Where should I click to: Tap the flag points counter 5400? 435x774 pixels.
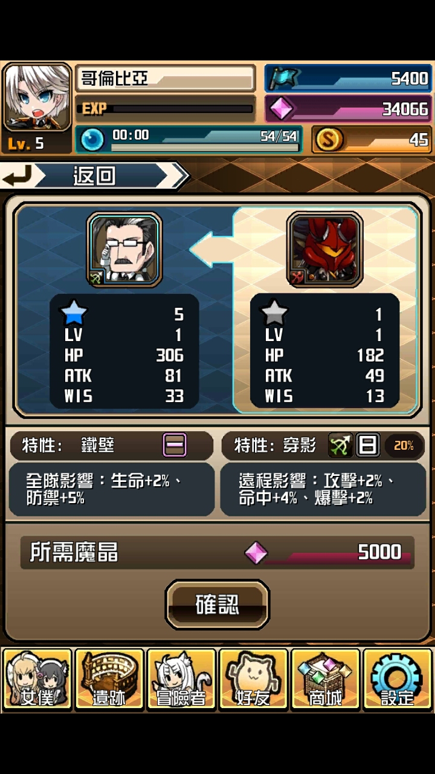click(349, 78)
